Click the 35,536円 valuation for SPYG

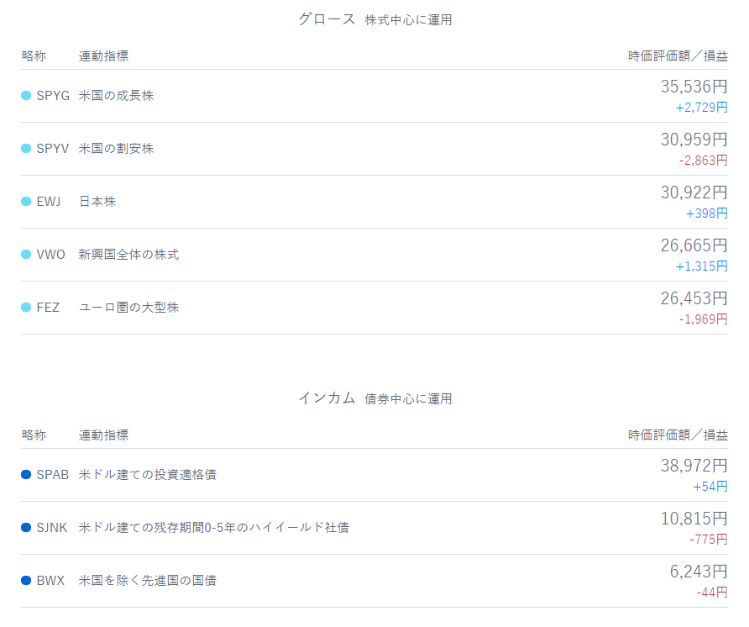[x=694, y=87]
